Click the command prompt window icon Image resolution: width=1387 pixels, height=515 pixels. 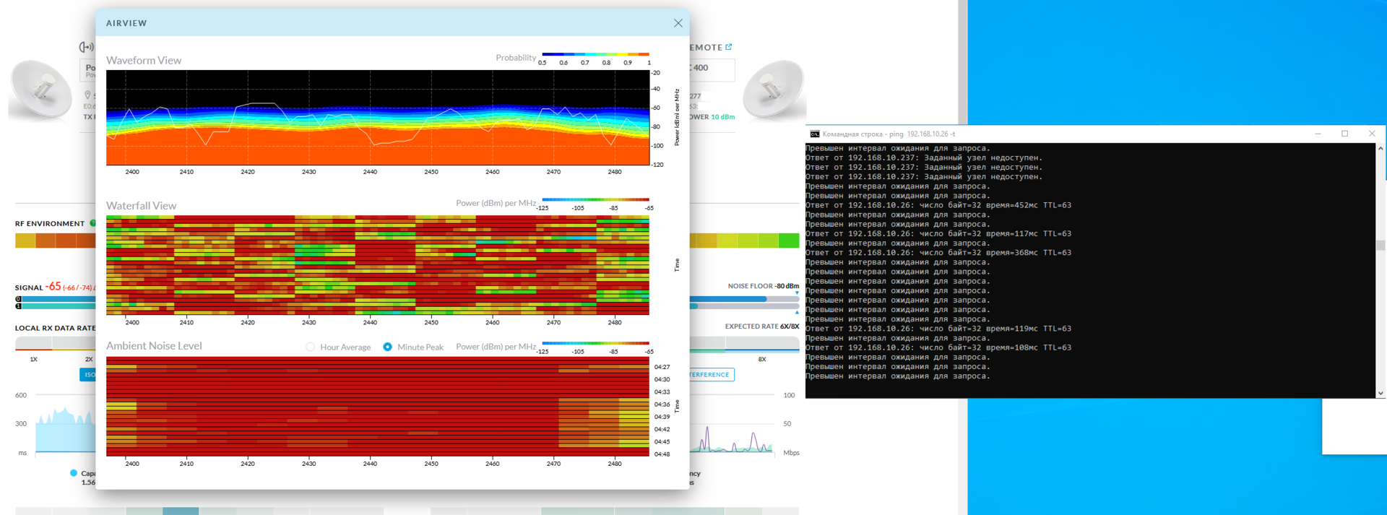[814, 134]
